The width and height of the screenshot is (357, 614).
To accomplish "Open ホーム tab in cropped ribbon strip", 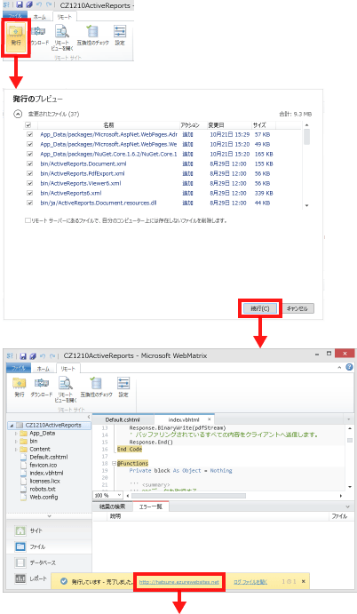I will coord(39,17).
